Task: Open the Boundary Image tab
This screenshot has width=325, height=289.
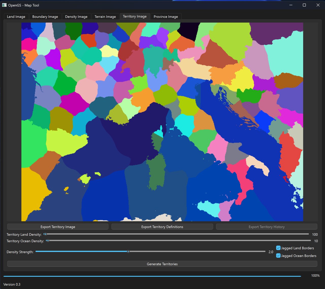Action: (x=45, y=16)
